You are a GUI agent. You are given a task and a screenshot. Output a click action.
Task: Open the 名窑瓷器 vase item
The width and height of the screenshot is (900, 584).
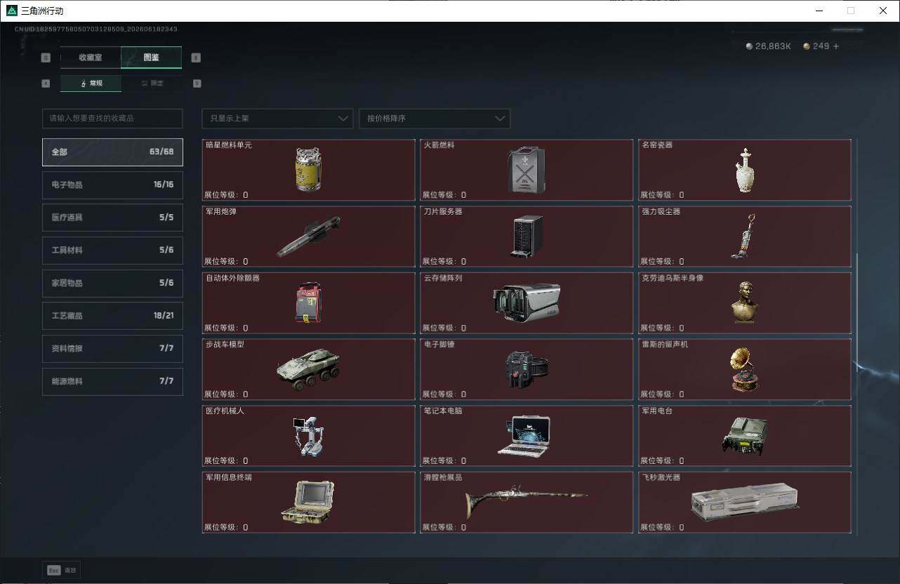[x=745, y=170]
